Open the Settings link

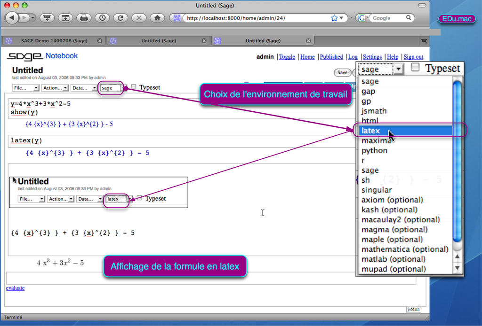(x=372, y=57)
